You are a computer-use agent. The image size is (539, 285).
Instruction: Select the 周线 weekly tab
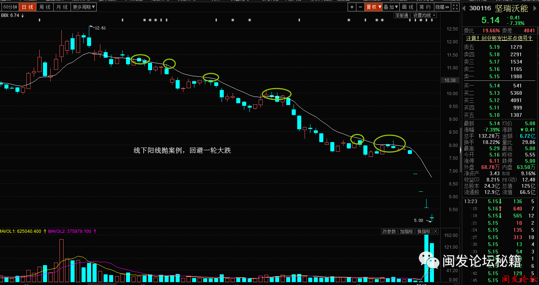45,7
